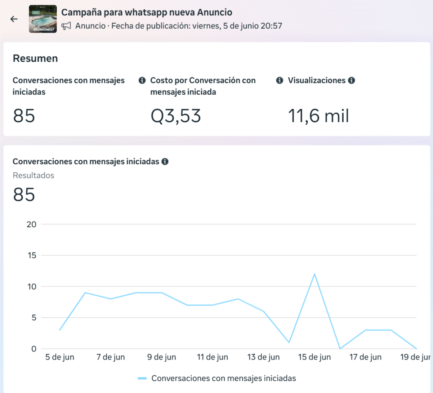
Task: Select the 85 conversations summary value
Action: 24,115
